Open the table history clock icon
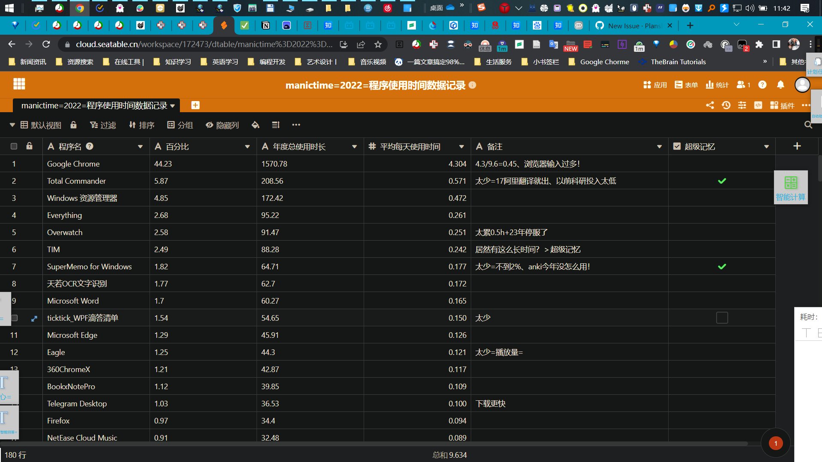The height and width of the screenshot is (462, 822). click(726, 105)
